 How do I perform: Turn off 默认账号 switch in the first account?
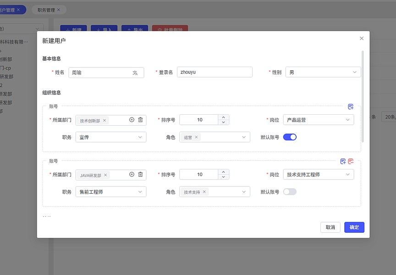pyautogui.click(x=290, y=137)
